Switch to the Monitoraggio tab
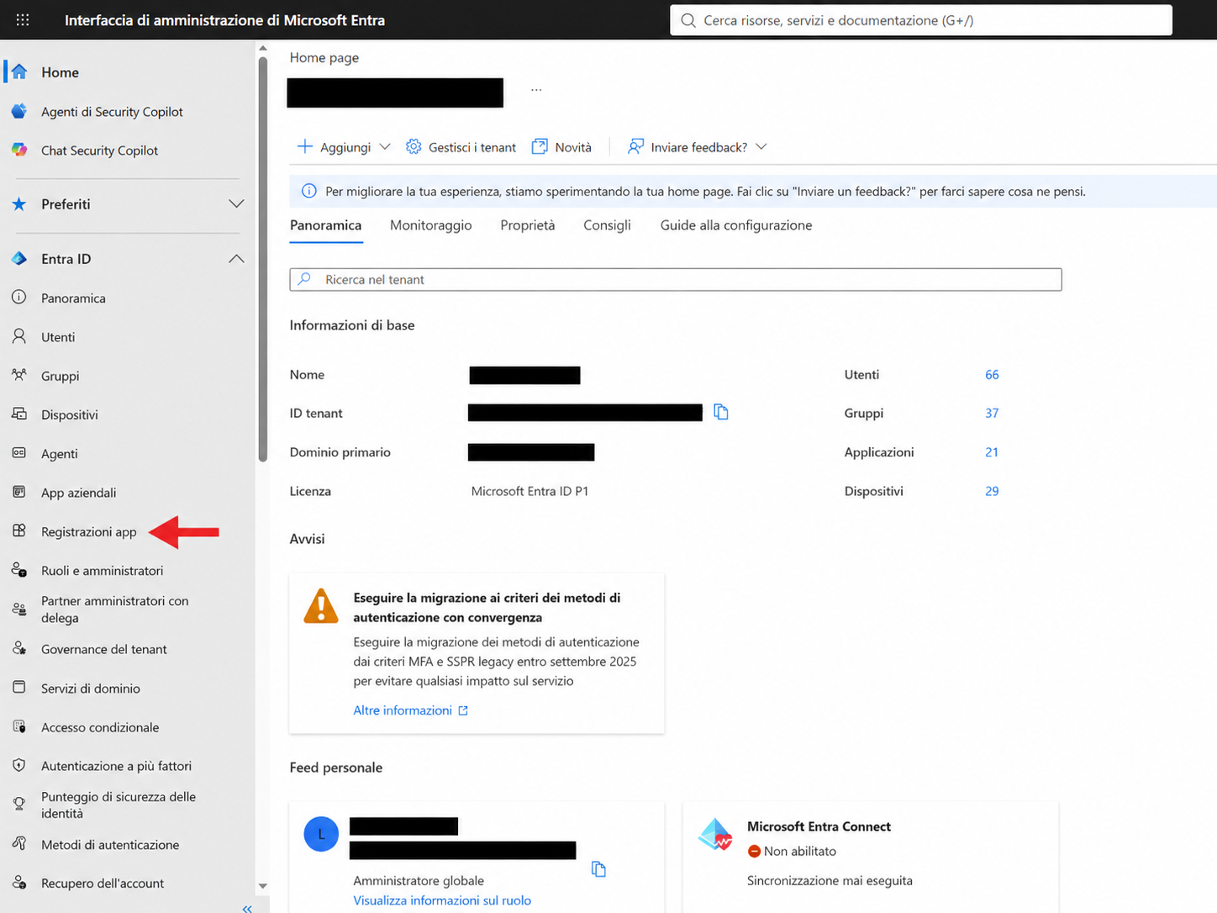The height and width of the screenshot is (913, 1217). tap(431, 225)
